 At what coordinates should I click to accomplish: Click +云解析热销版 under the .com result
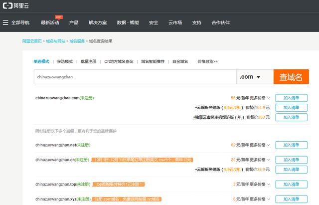coord(219,107)
